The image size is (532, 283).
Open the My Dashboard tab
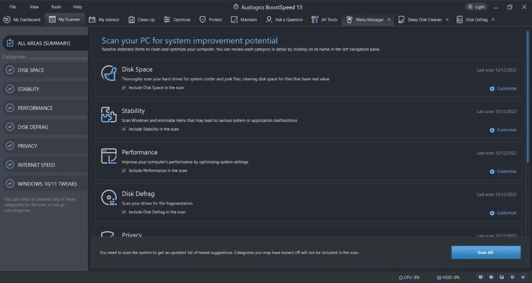coord(22,20)
